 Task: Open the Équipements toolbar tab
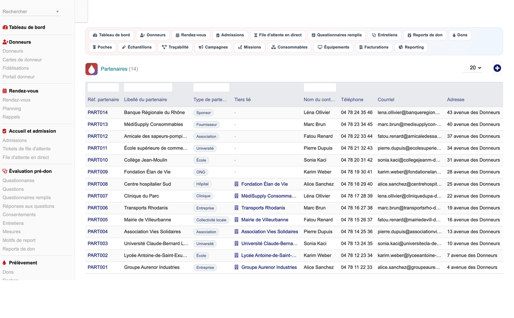(x=333, y=47)
